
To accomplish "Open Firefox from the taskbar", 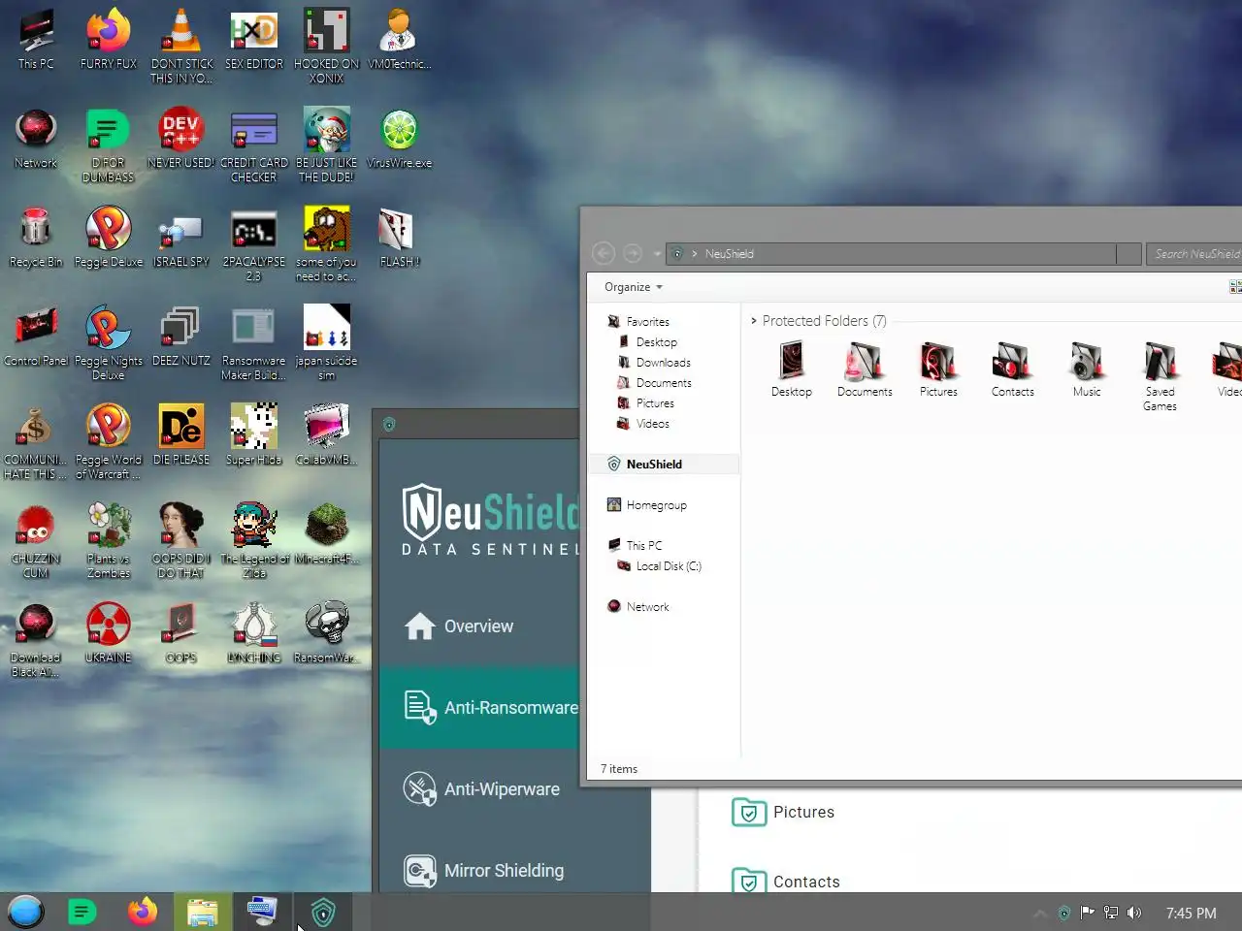I will (143, 912).
